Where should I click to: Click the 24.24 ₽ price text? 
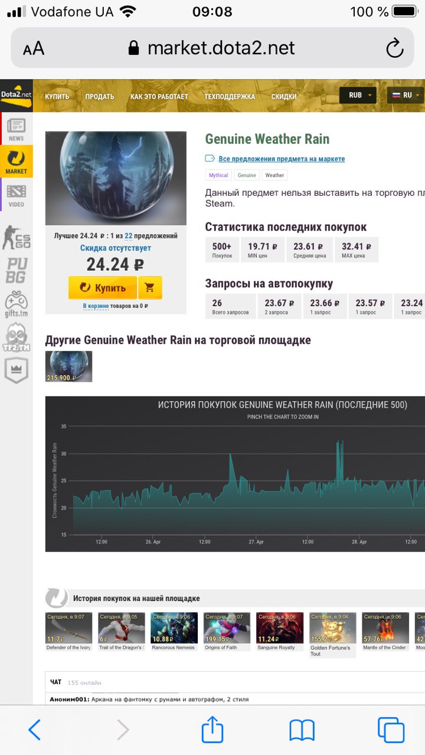(x=115, y=264)
